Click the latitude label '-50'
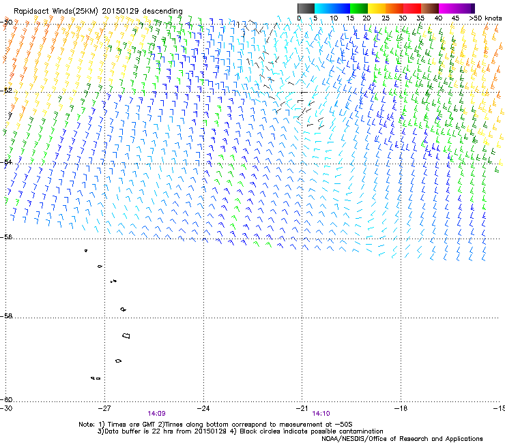 6,22
